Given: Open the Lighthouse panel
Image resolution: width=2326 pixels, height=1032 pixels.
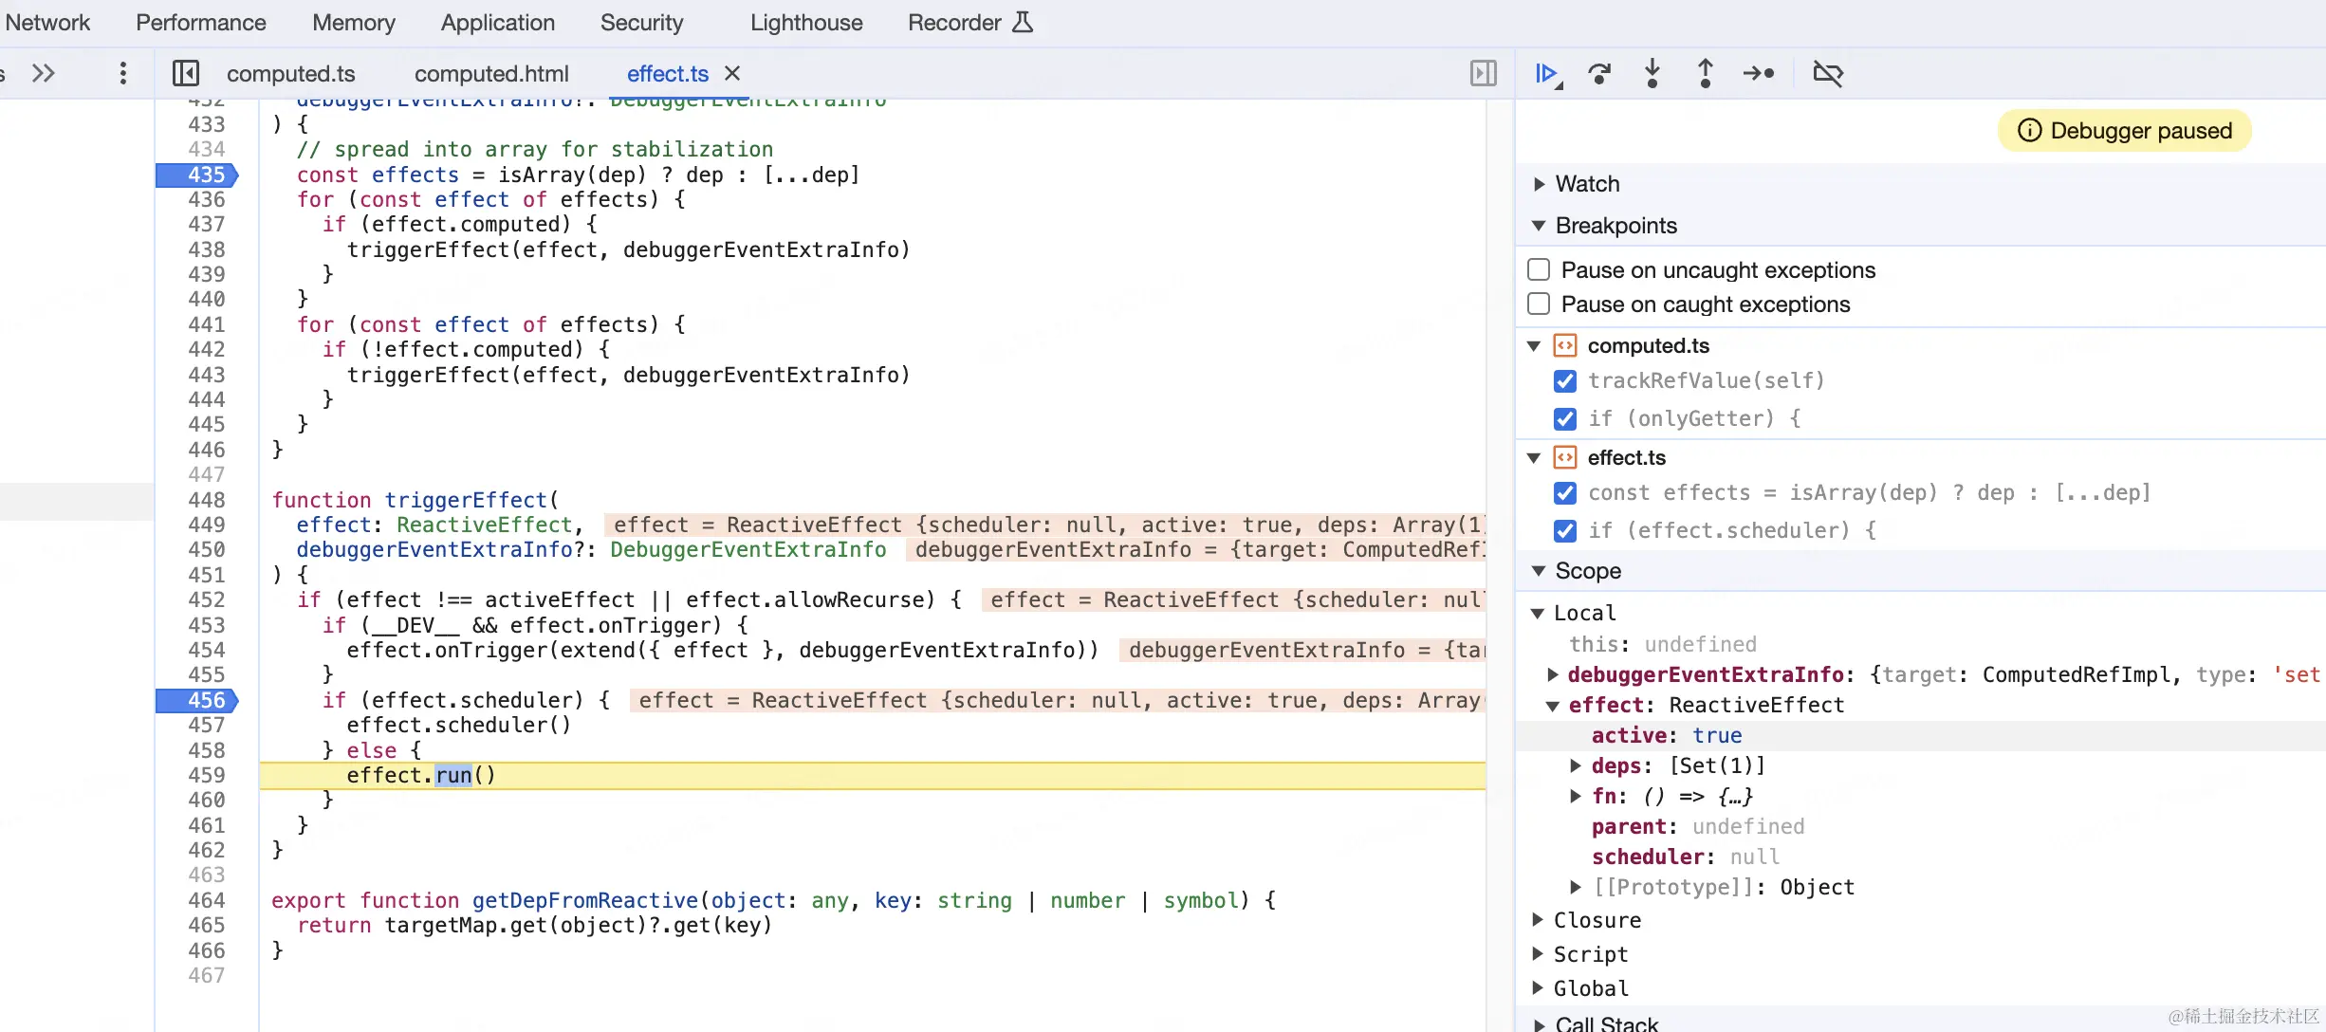Looking at the screenshot, I should 806,23.
